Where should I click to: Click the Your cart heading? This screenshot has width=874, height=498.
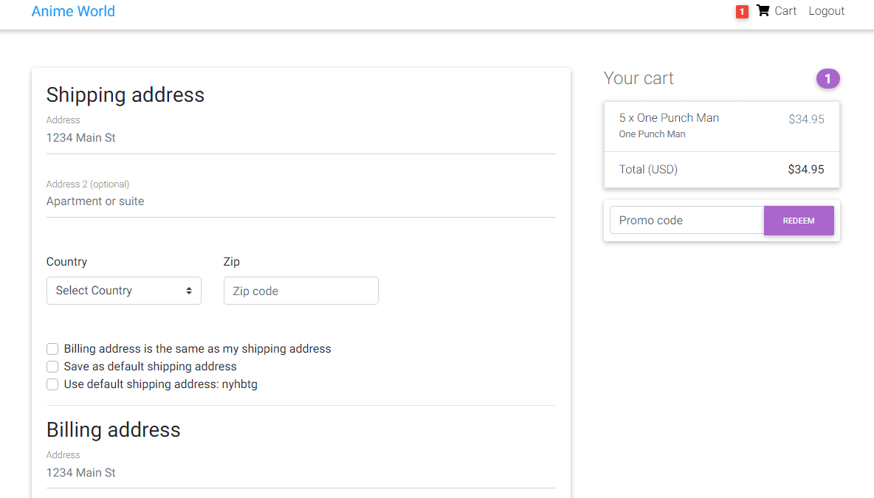pyautogui.click(x=639, y=78)
